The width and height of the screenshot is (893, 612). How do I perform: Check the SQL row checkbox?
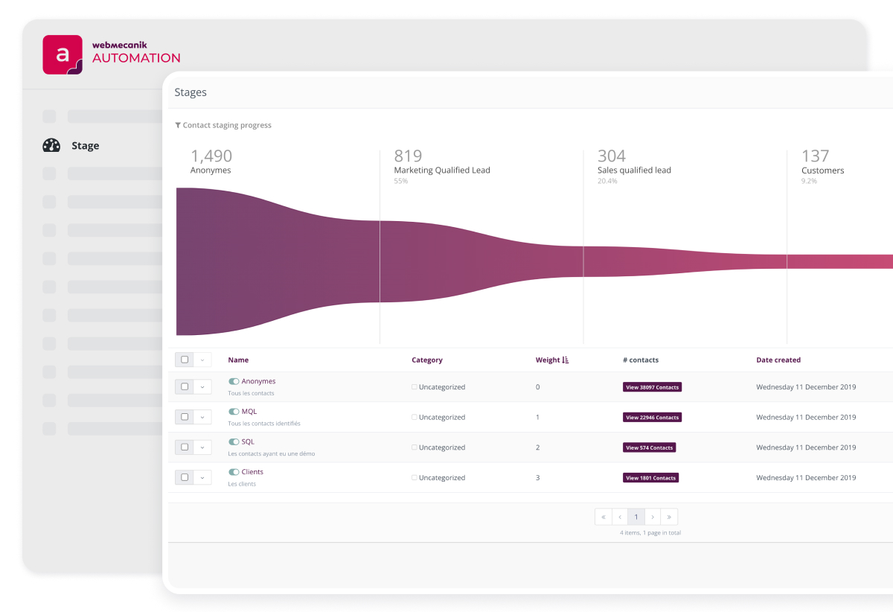(185, 447)
